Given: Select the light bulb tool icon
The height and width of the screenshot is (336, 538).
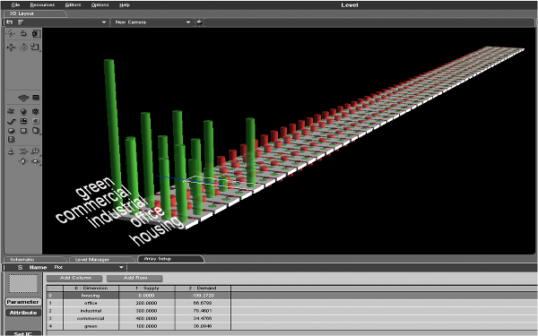Looking at the screenshot, I should tap(23, 111).
